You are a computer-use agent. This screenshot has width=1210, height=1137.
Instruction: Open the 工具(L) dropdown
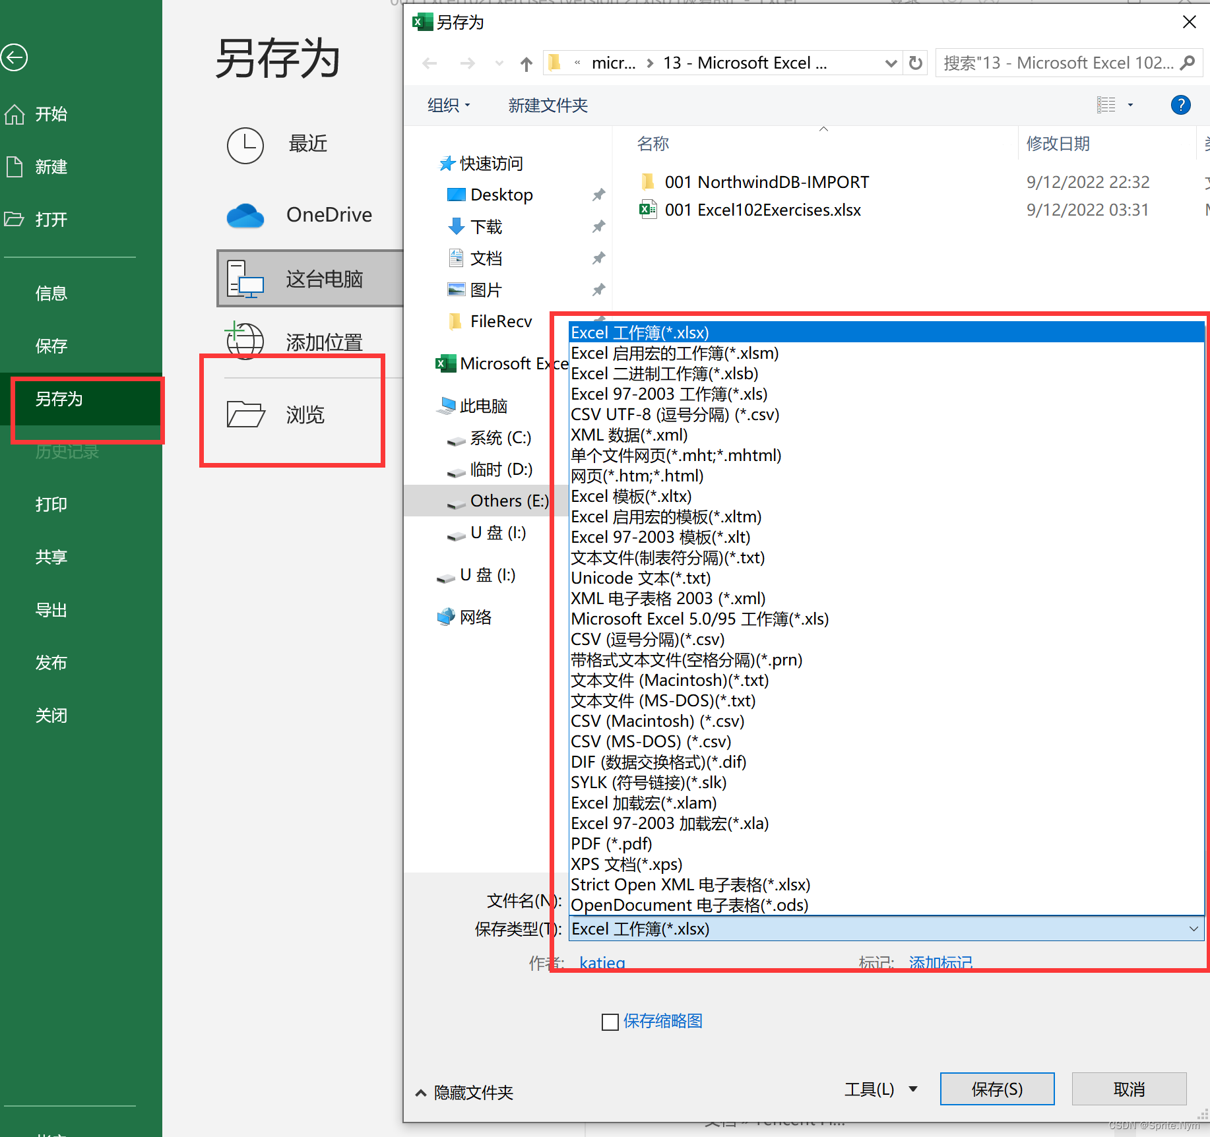881,1090
